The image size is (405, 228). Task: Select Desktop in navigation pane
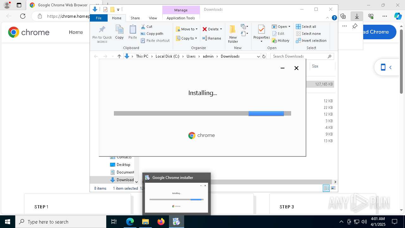123,165
